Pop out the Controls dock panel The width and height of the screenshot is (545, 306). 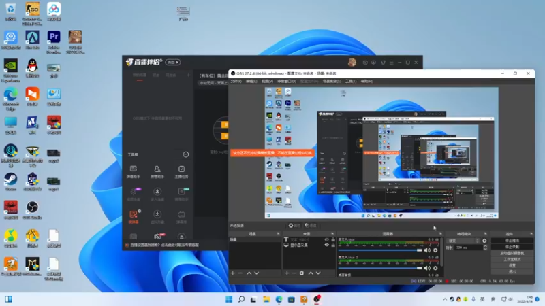point(531,234)
